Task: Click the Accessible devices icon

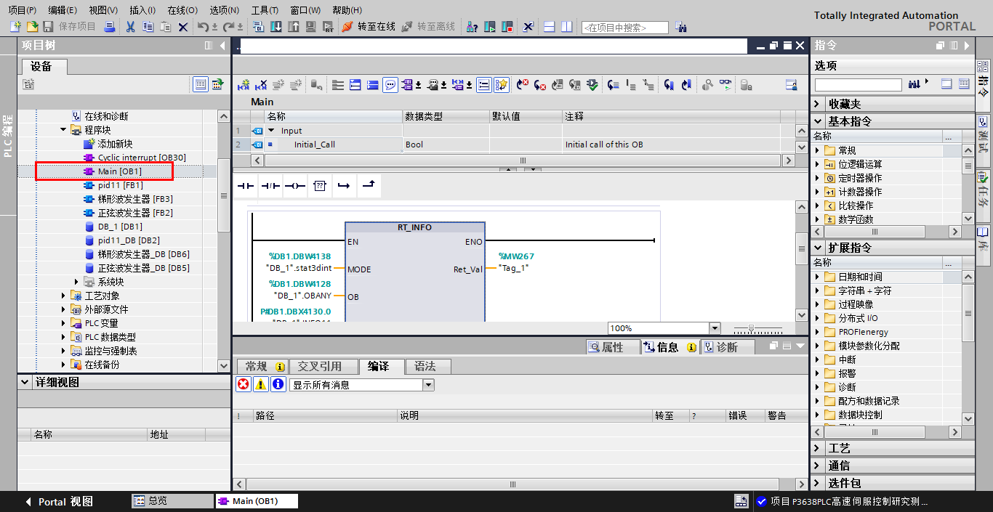Action: [x=473, y=27]
